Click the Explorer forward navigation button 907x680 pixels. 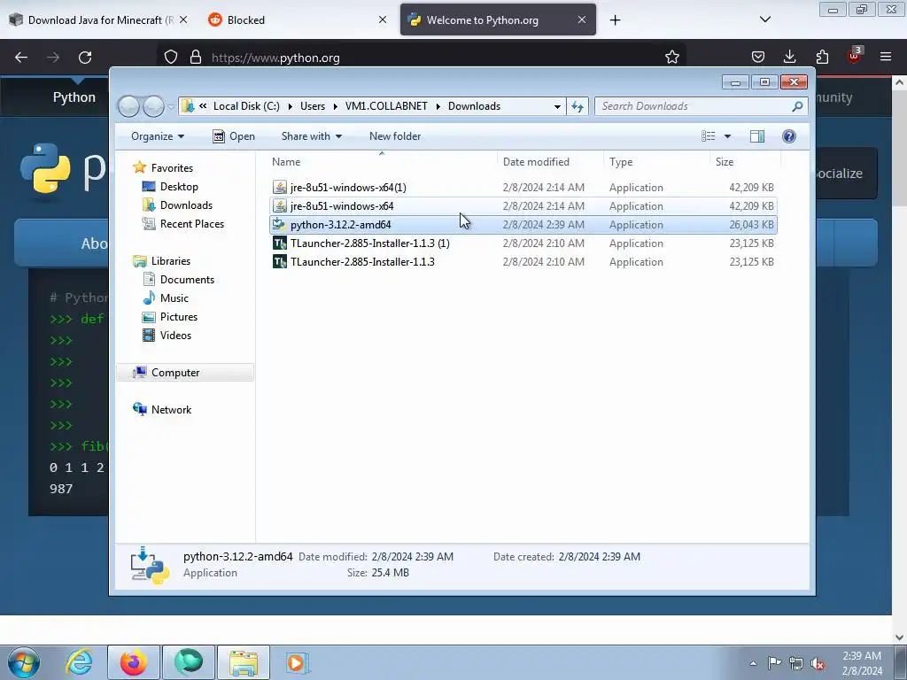pyautogui.click(x=153, y=106)
